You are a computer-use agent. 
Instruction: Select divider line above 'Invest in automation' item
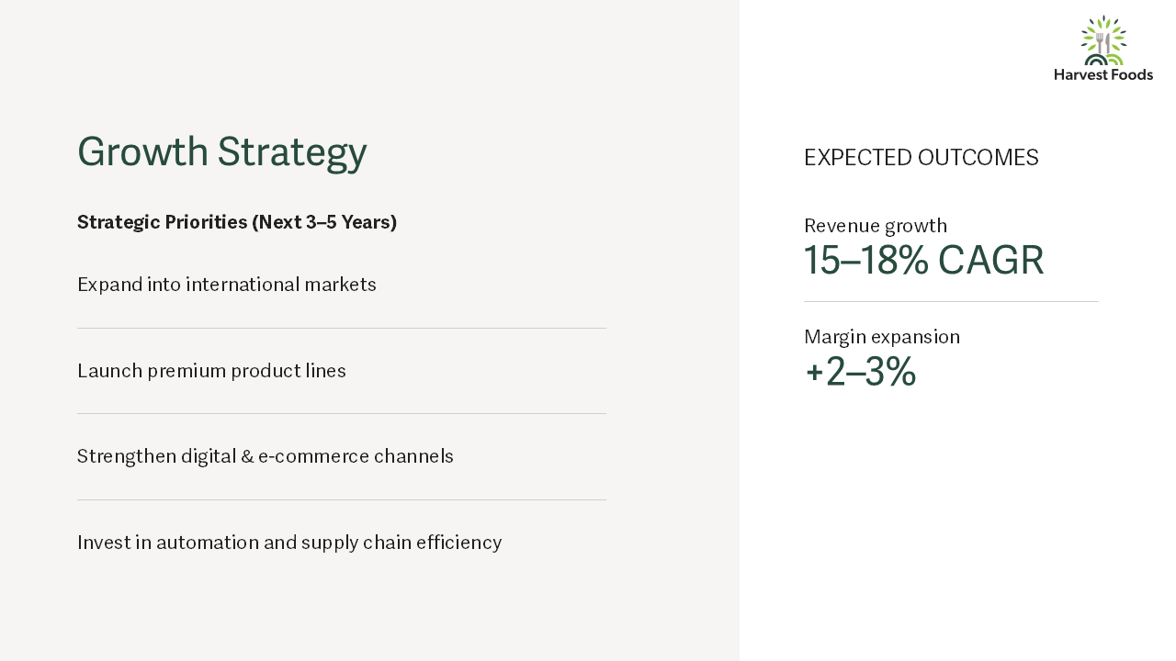tap(342, 499)
